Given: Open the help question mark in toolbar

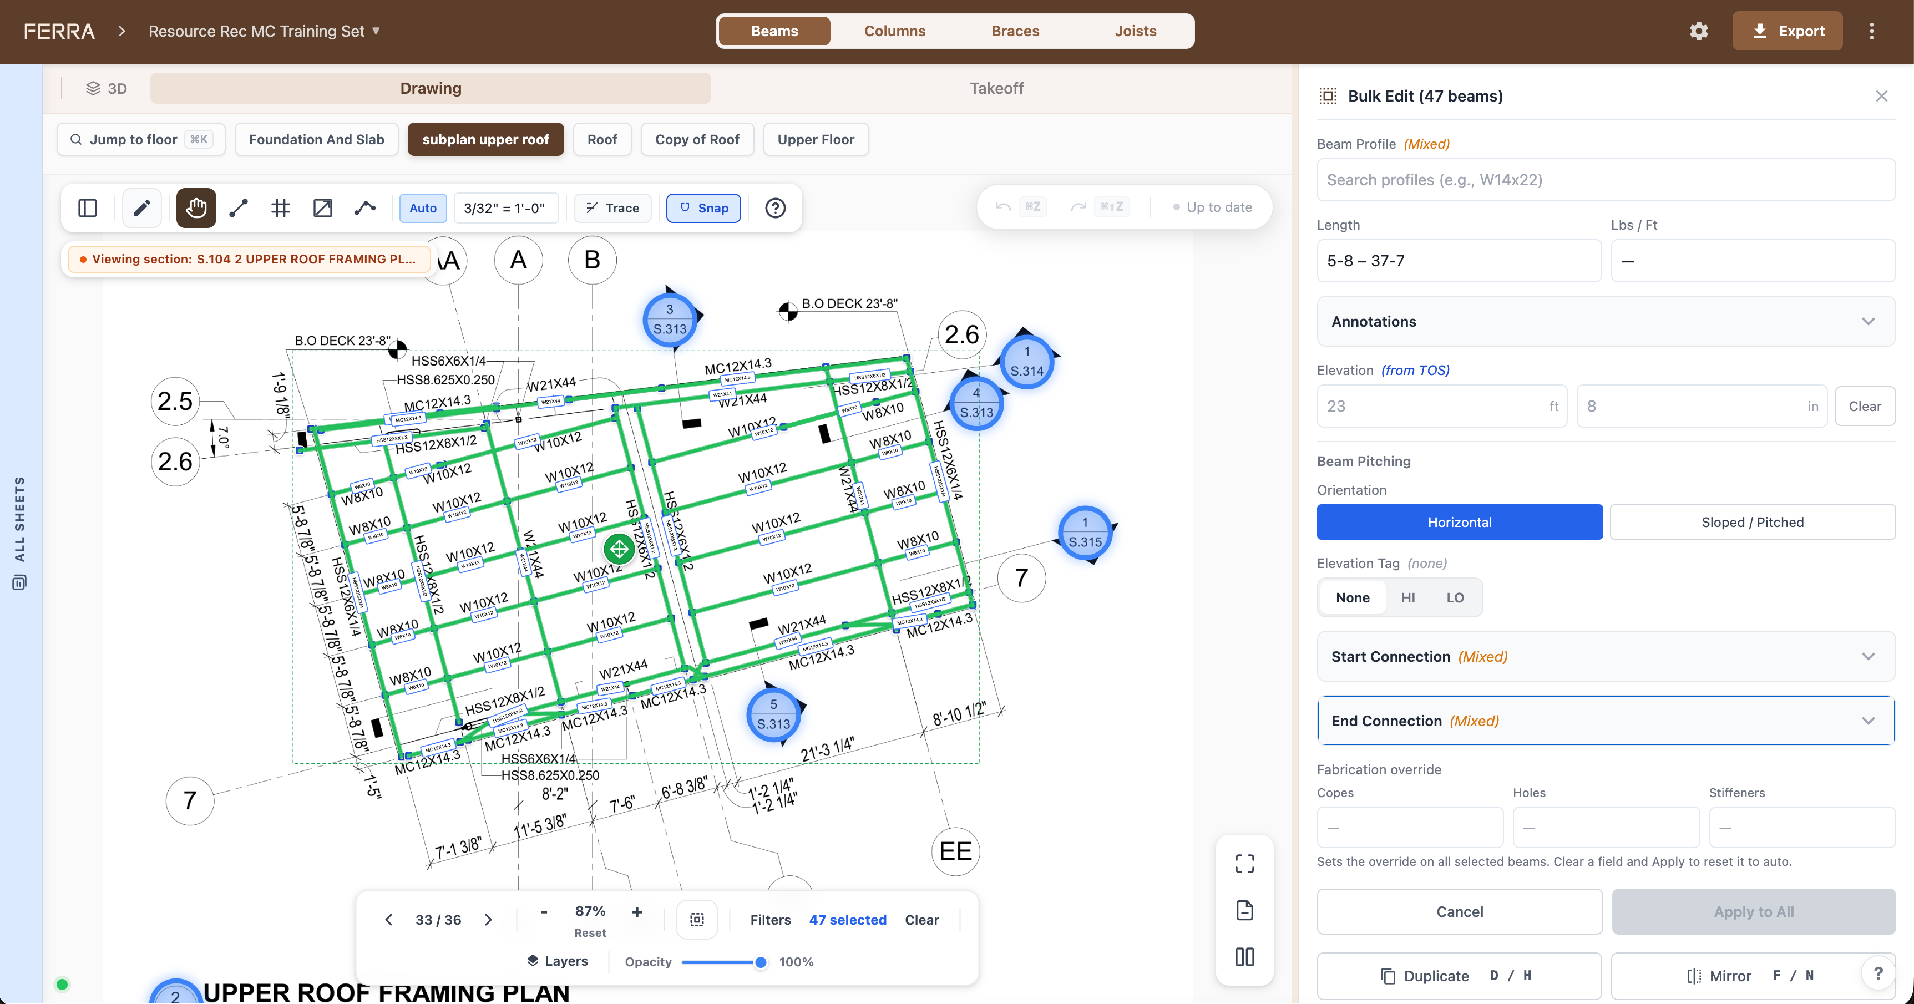Looking at the screenshot, I should tap(775, 208).
